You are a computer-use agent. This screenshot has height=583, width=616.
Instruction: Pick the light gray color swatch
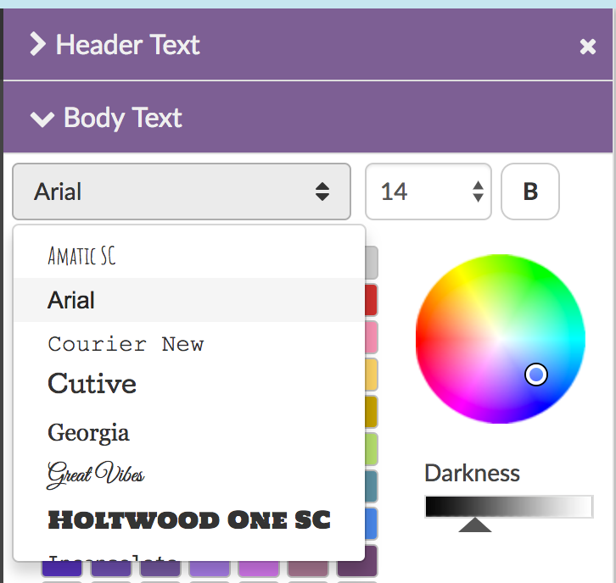click(x=372, y=263)
